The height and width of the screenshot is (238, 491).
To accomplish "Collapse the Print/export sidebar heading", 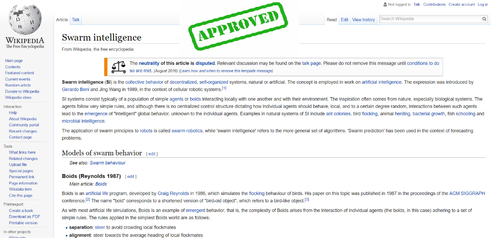I will coord(13,204).
